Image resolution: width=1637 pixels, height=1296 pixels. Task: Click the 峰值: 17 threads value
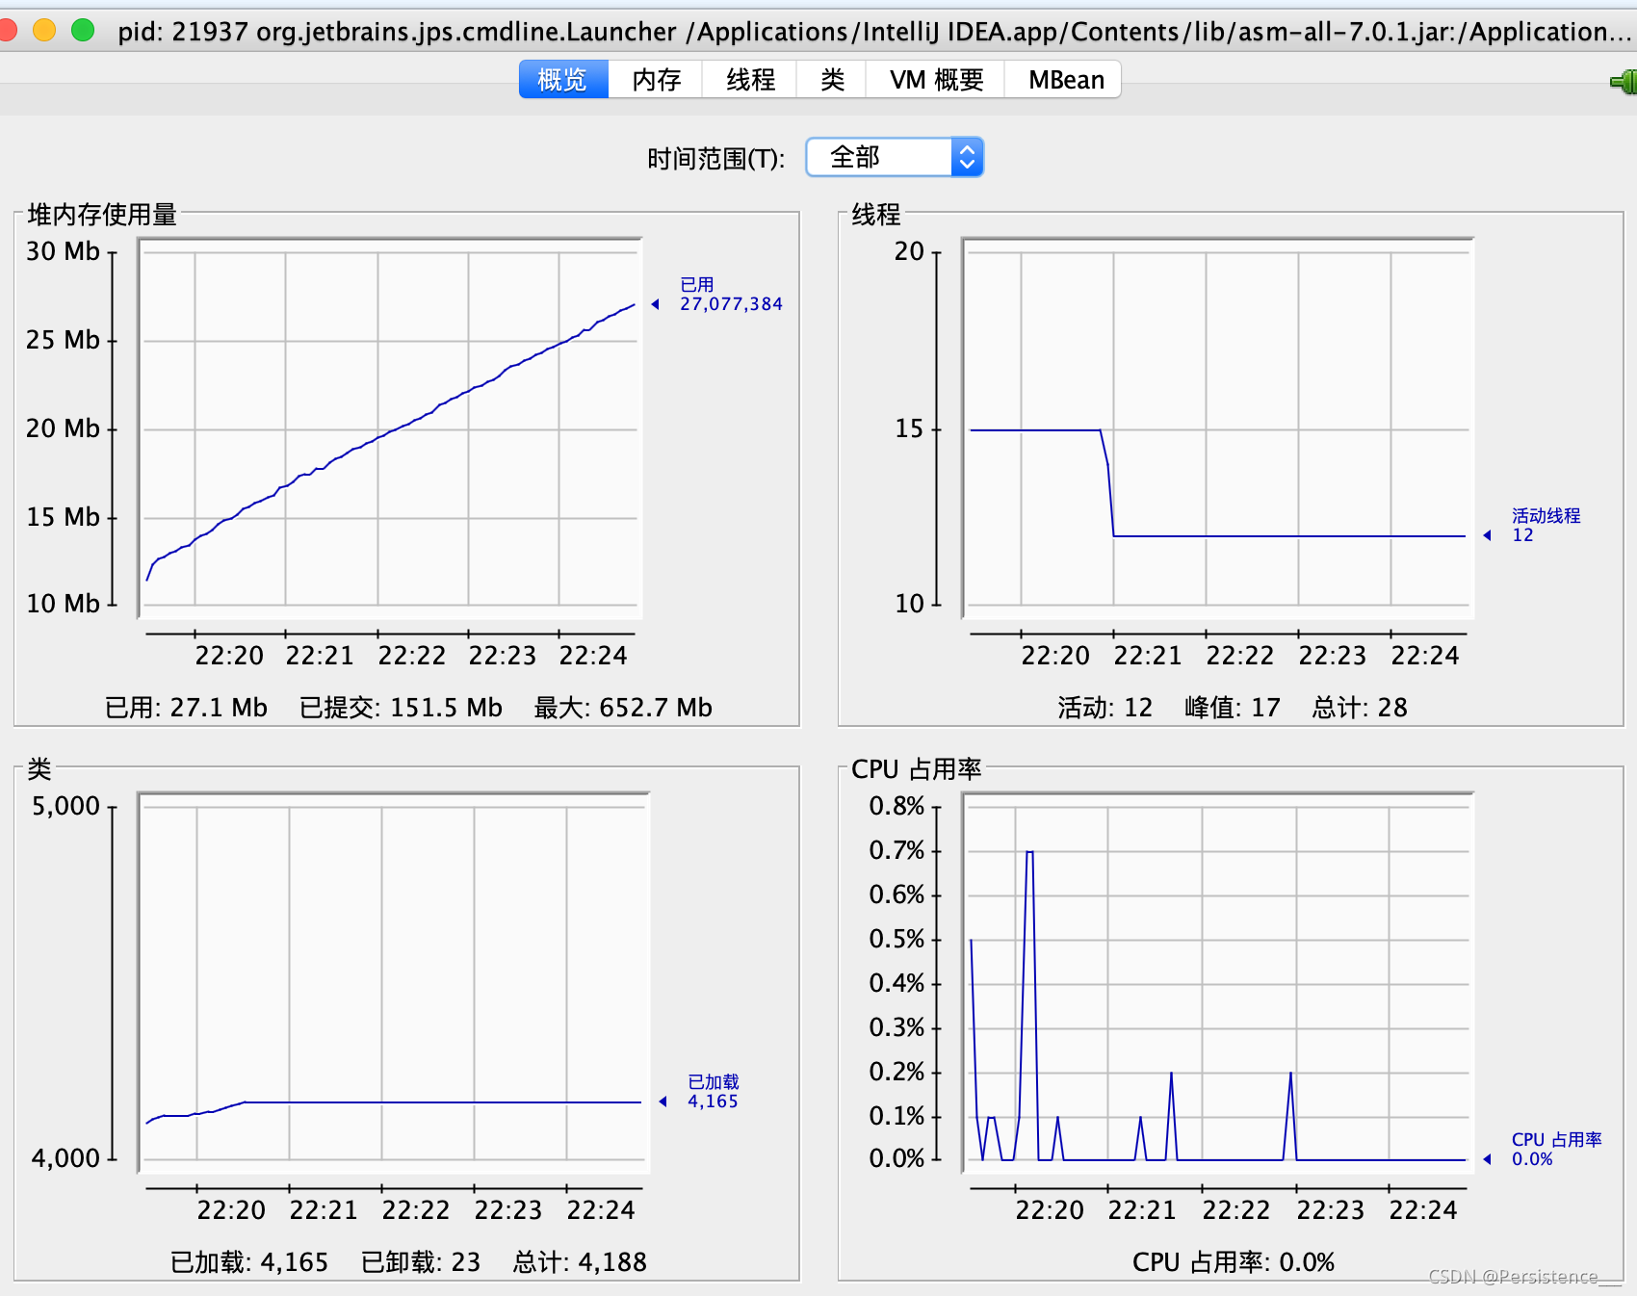[1233, 708]
